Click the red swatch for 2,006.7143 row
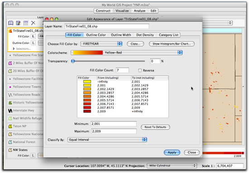The width and height of the screenshot is (249, 173). (87, 104)
